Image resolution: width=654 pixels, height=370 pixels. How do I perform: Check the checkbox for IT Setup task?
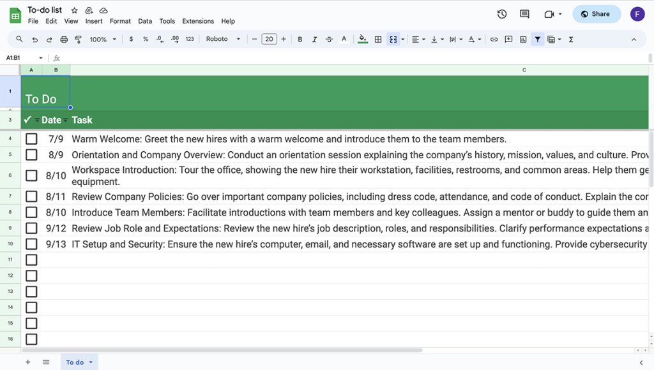(x=31, y=244)
